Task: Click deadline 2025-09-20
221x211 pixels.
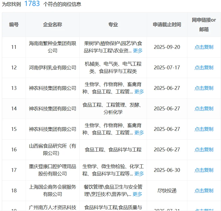Action: pyautogui.click(x=167, y=47)
